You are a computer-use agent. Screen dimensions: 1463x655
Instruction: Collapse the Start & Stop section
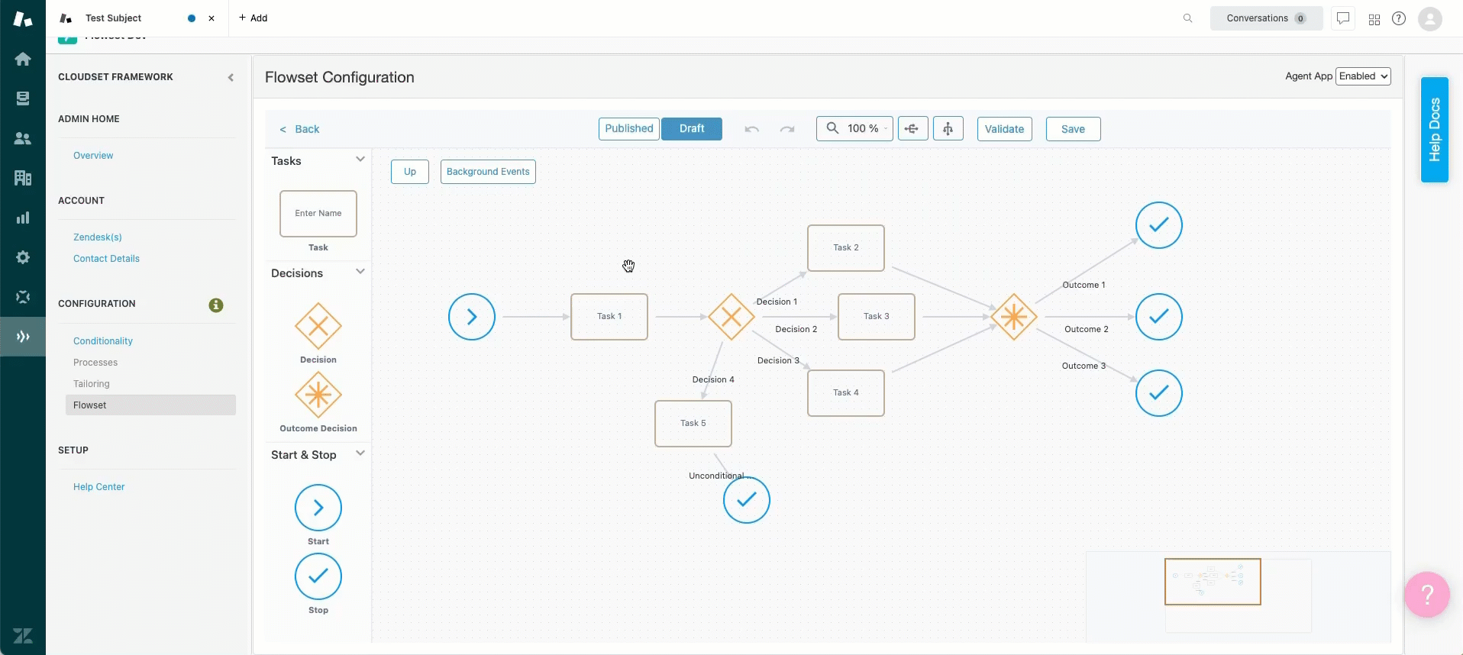pos(360,453)
